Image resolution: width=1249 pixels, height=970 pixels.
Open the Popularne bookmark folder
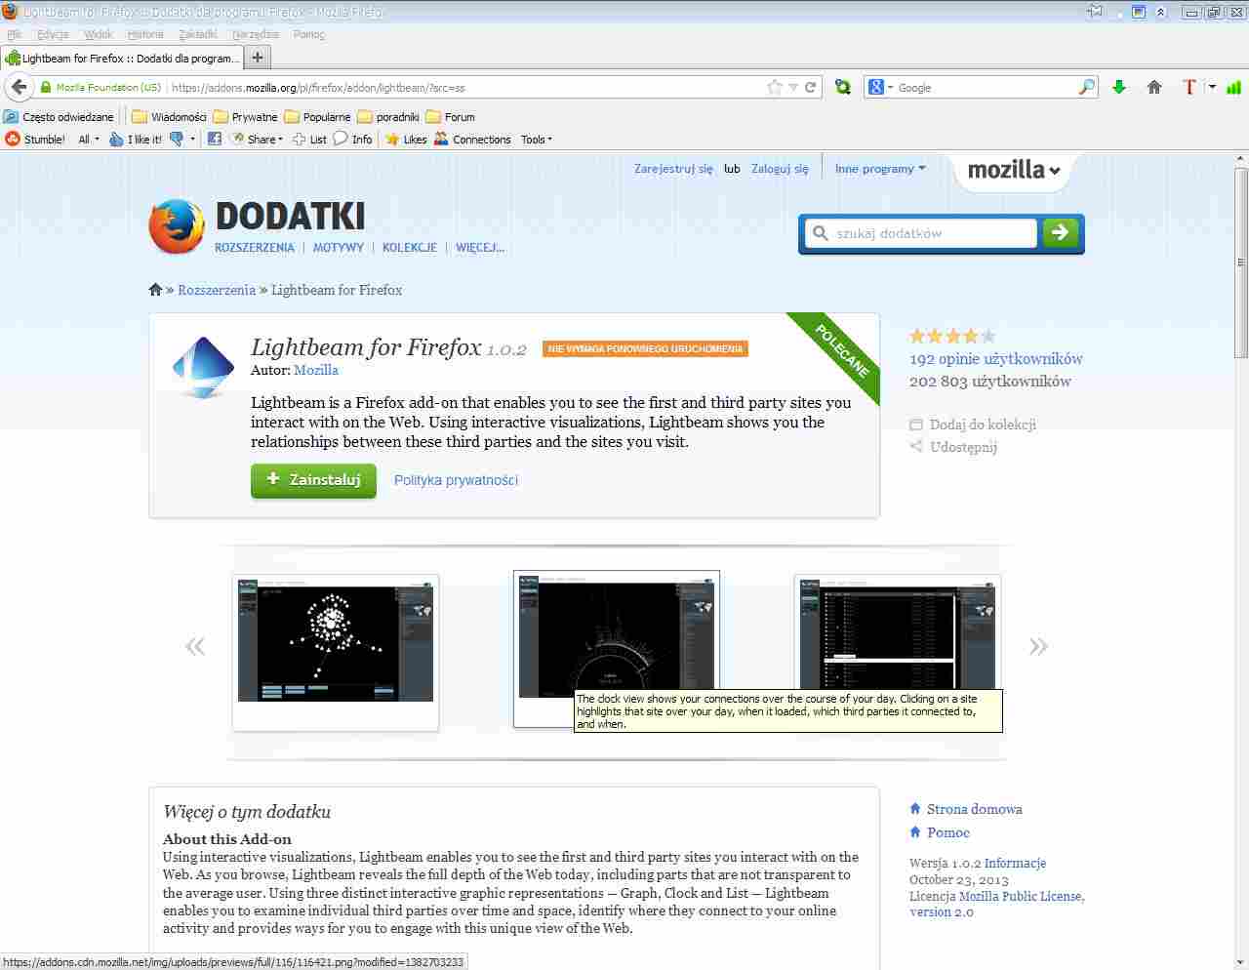[317, 116]
